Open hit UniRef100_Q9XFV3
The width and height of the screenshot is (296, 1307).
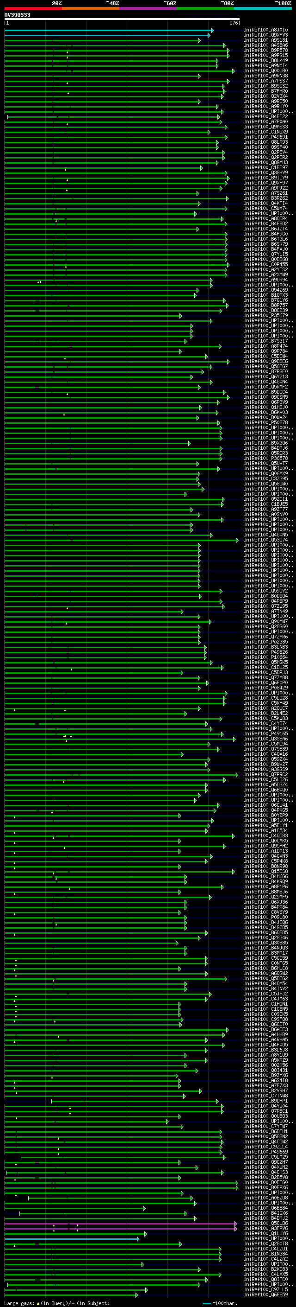(265, 35)
